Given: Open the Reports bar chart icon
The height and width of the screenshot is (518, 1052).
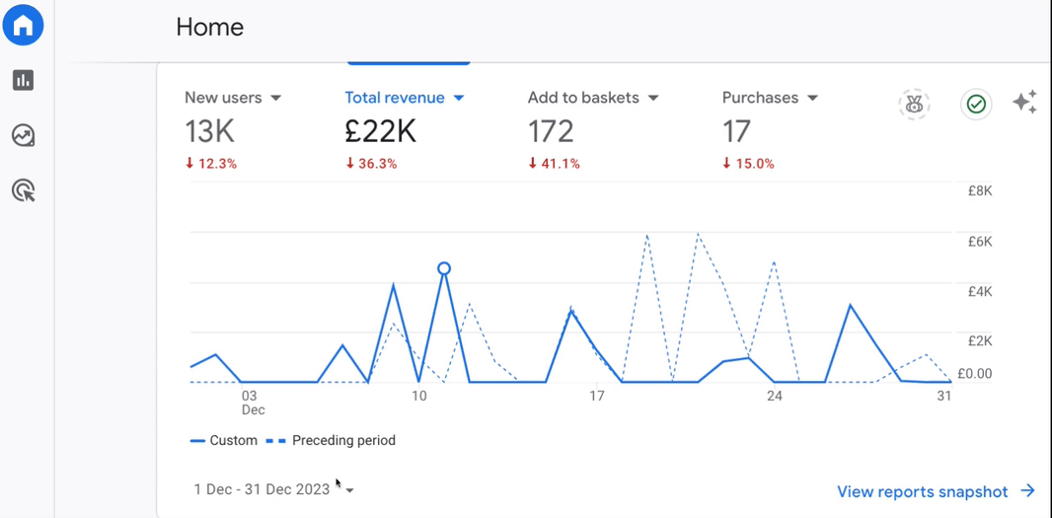Looking at the screenshot, I should click(x=23, y=81).
